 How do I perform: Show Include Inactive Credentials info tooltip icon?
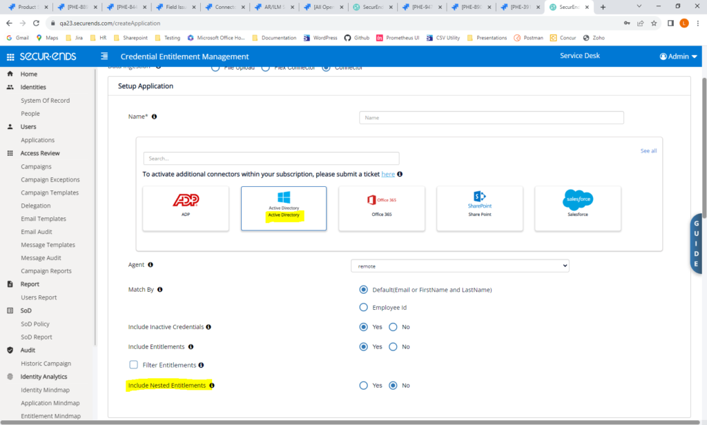209,327
